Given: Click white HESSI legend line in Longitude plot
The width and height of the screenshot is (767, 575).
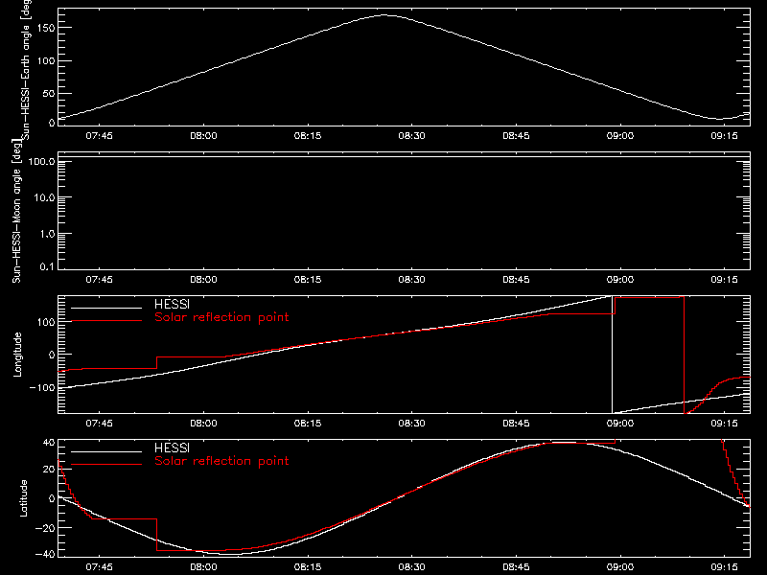Looking at the screenshot, I should click(x=106, y=308).
